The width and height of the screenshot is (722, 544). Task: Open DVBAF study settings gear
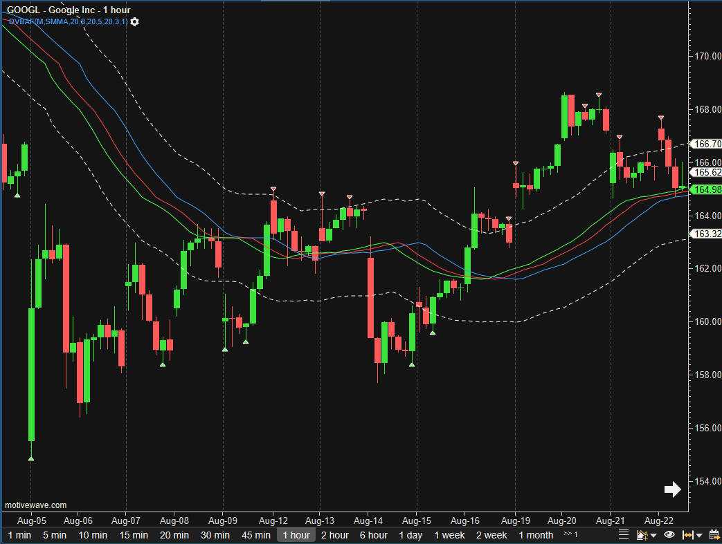134,22
